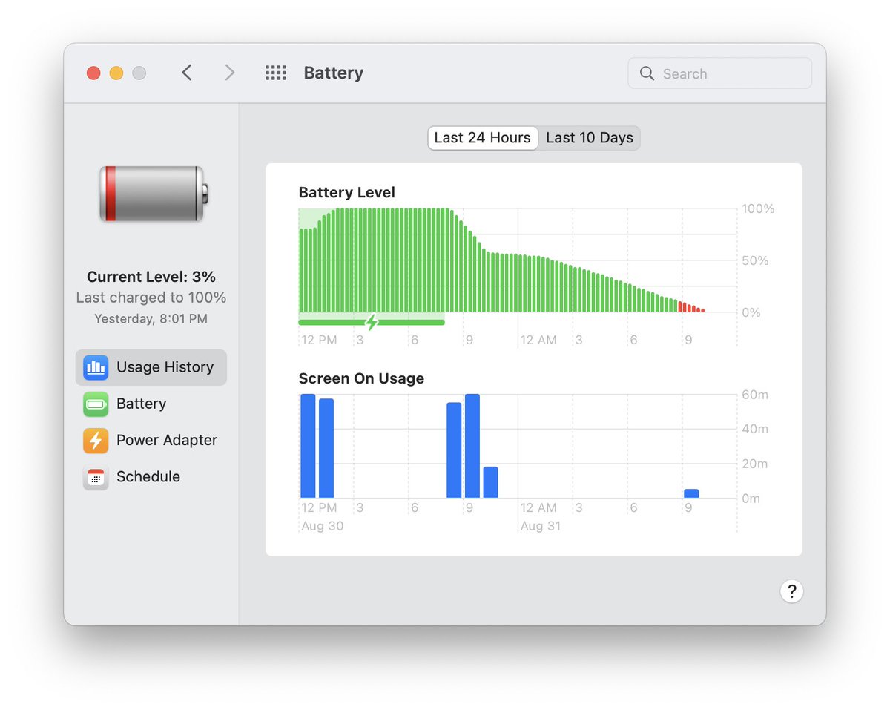The width and height of the screenshot is (890, 710).
Task: Click the 0m axis label
Action: coord(751,499)
